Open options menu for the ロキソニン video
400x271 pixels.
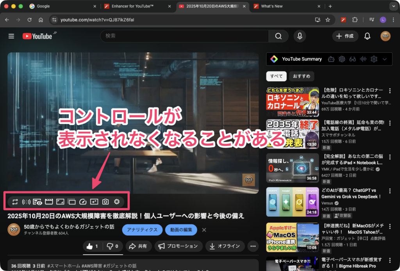[x=389, y=91]
